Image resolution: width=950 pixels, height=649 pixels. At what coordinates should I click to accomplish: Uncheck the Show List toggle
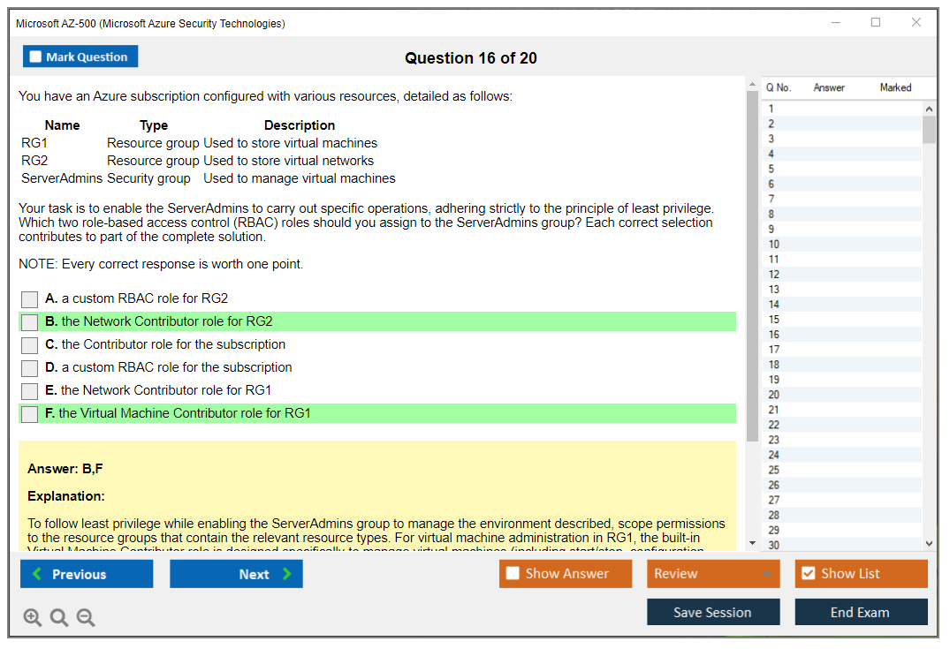click(808, 574)
